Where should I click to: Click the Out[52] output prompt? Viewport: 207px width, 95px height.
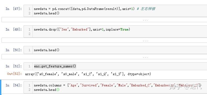coord(14,74)
